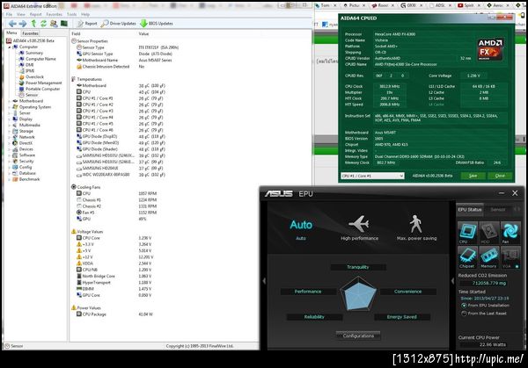The image size is (528, 368).
Task: Choose the Max. power saving walking mode
Action: click(x=416, y=227)
